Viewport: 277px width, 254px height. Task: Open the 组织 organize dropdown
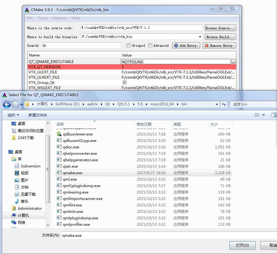pyautogui.click(x=13, y=115)
